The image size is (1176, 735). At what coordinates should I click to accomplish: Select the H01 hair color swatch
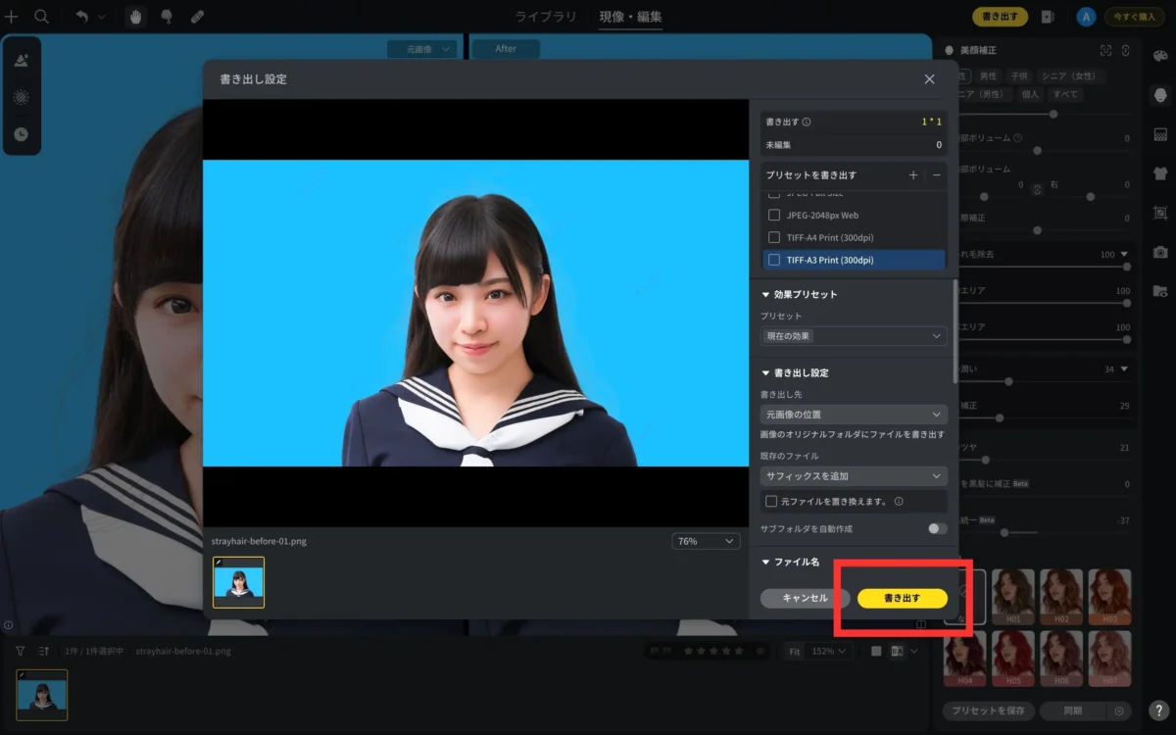[x=1013, y=597]
